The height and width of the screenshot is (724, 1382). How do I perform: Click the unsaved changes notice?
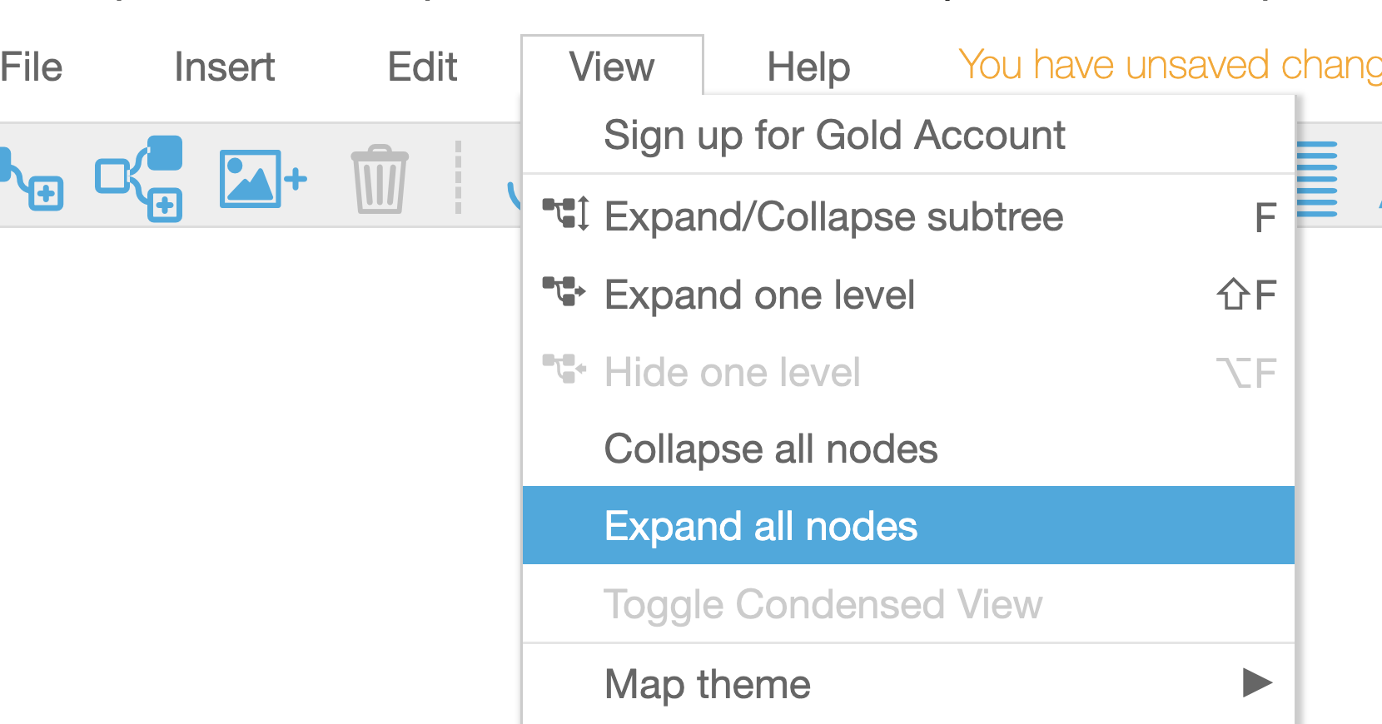tap(1170, 65)
